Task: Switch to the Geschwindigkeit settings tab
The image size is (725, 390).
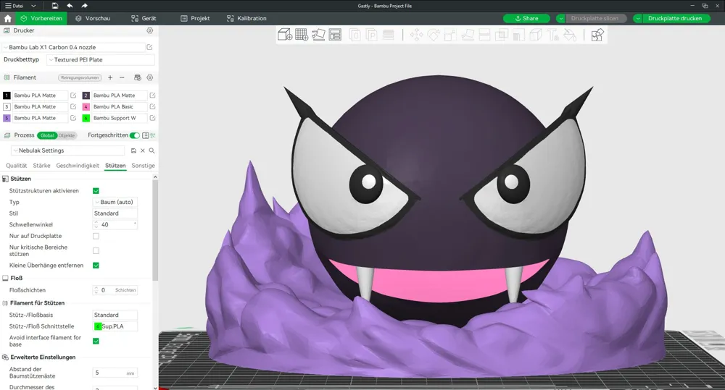Action: (78, 166)
